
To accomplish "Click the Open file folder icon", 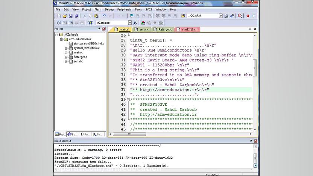I will 65,16.
